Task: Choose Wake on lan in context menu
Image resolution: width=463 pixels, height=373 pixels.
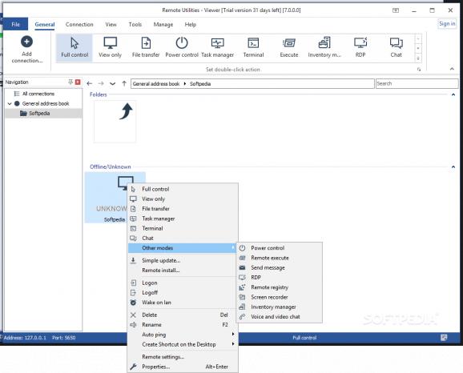Action: point(183,303)
